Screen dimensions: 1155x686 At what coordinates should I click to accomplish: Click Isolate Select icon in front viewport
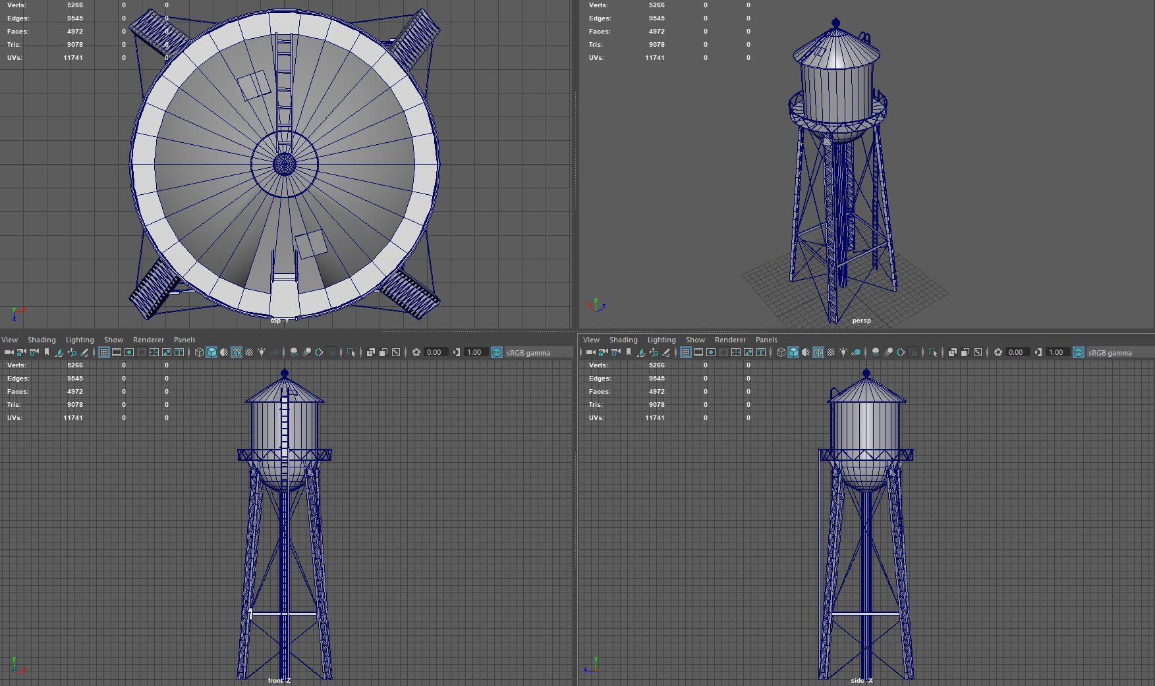[x=351, y=352]
